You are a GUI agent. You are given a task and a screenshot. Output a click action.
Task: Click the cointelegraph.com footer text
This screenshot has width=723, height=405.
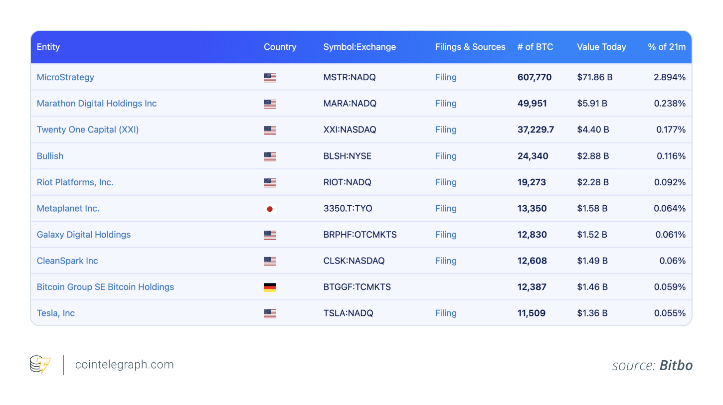(124, 365)
